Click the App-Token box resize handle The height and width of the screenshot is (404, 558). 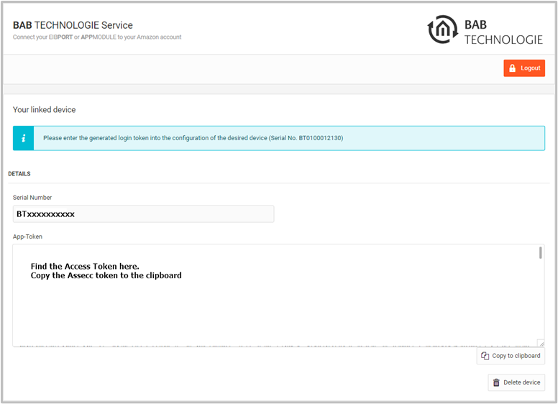click(x=541, y=344)
